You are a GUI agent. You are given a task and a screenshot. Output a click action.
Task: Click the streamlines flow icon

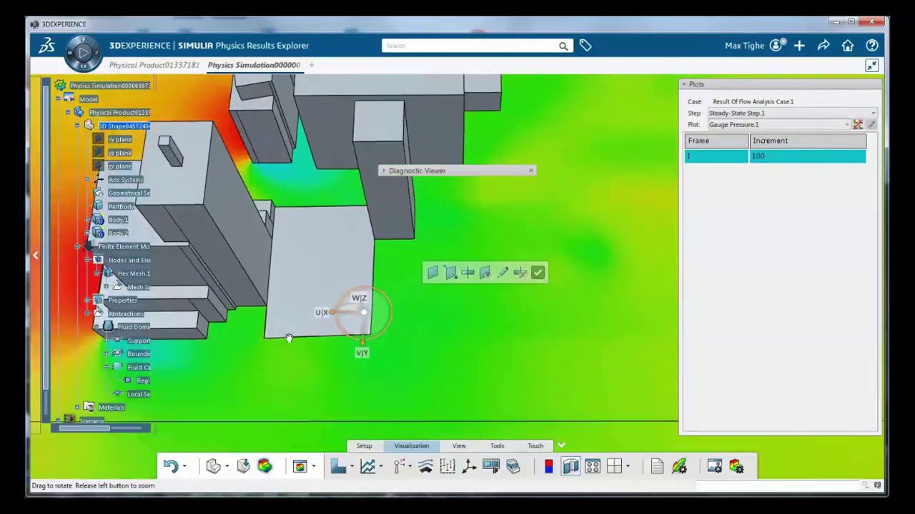click(425, 466)
